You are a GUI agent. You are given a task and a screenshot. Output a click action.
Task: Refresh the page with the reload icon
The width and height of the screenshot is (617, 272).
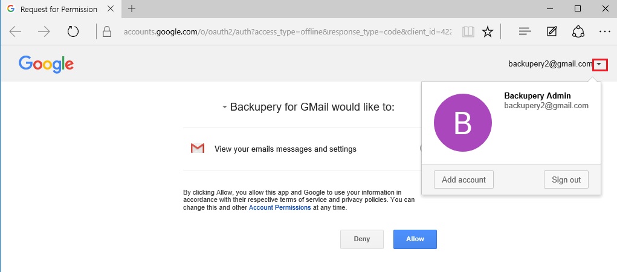73,31
